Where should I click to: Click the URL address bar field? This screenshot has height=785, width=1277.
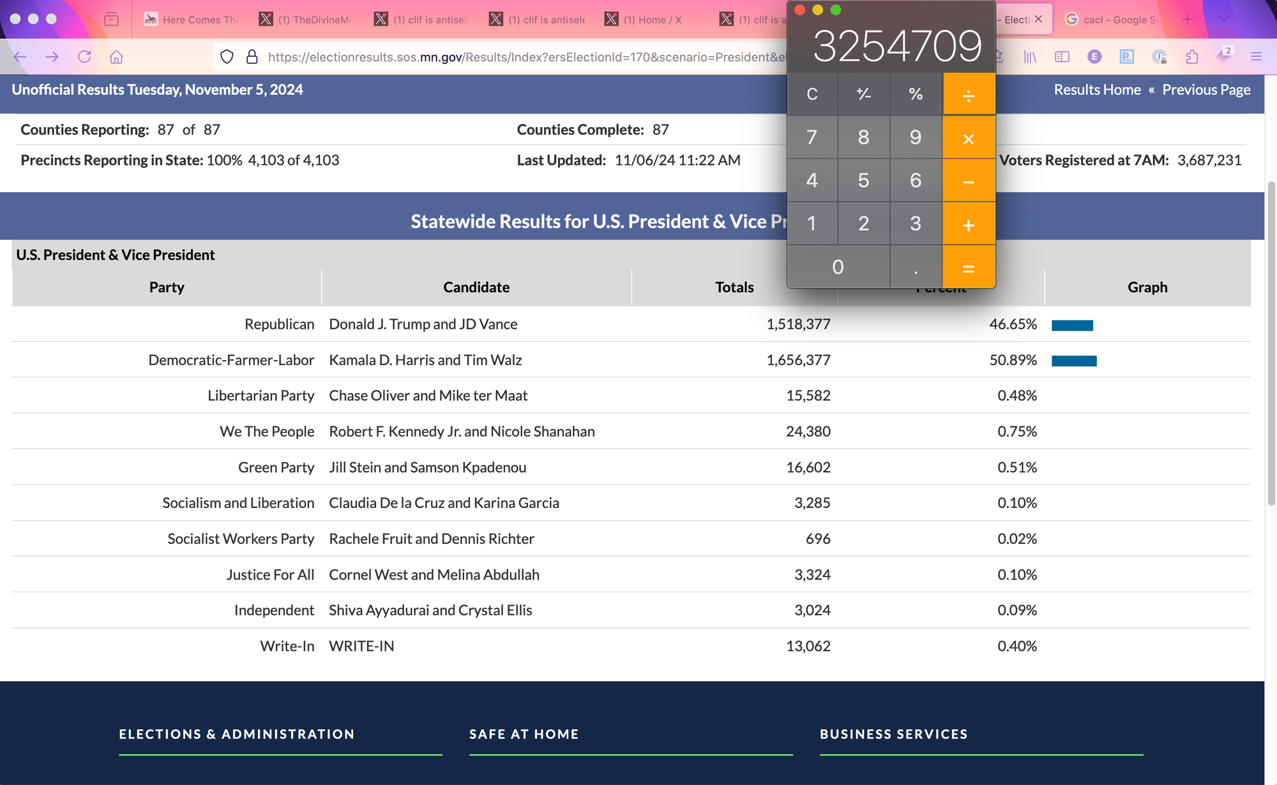point(524,57)
